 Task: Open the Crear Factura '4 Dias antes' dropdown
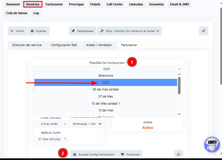click(x=51, y=124)
